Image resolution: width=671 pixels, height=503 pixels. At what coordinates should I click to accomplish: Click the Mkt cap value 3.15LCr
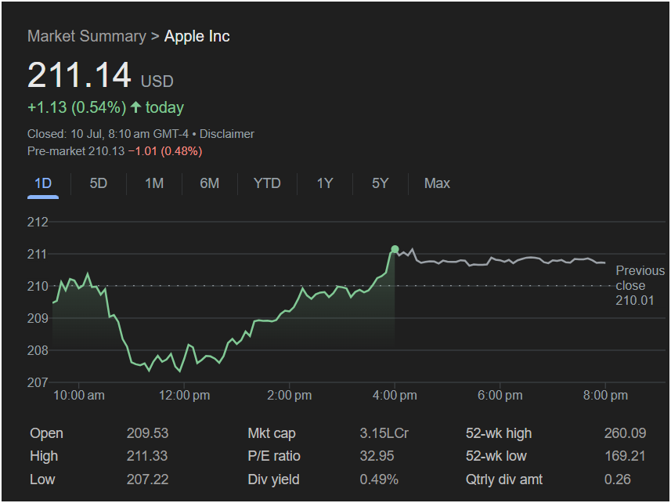384,433
